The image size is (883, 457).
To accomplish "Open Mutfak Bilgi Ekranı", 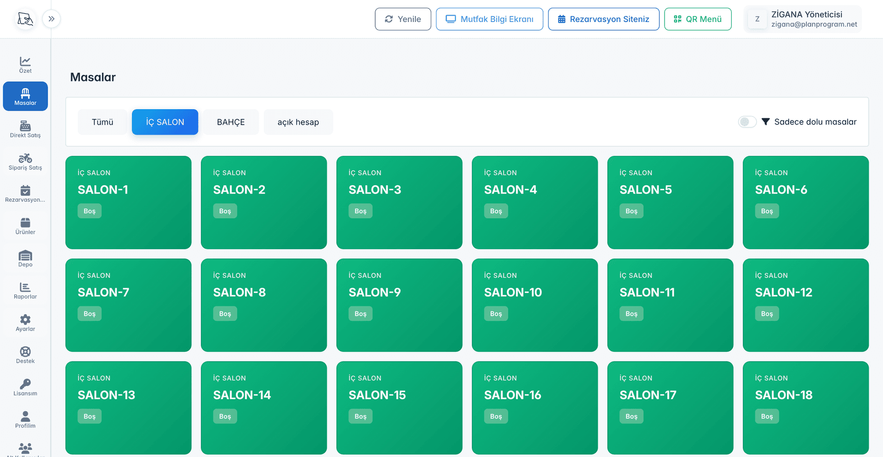I will [490, 19].
